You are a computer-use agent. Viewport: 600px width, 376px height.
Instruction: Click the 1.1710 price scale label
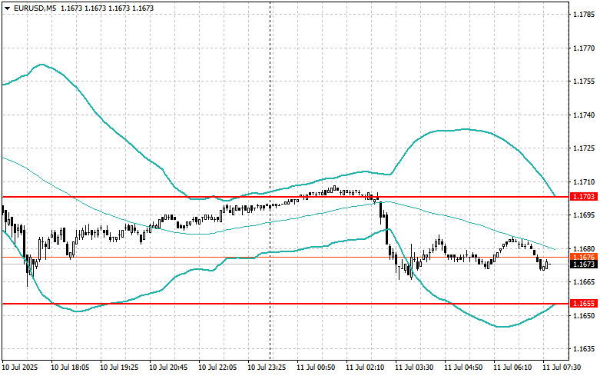(584, 182)
